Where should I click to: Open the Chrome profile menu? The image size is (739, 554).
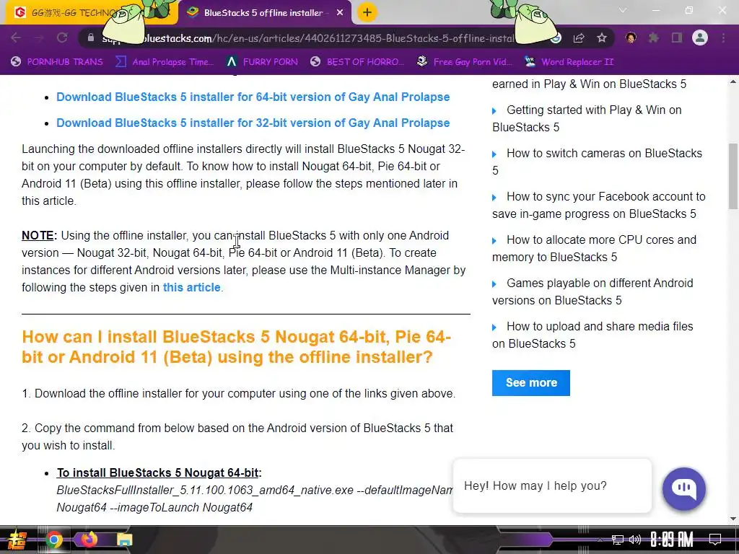tap(700, 38)
